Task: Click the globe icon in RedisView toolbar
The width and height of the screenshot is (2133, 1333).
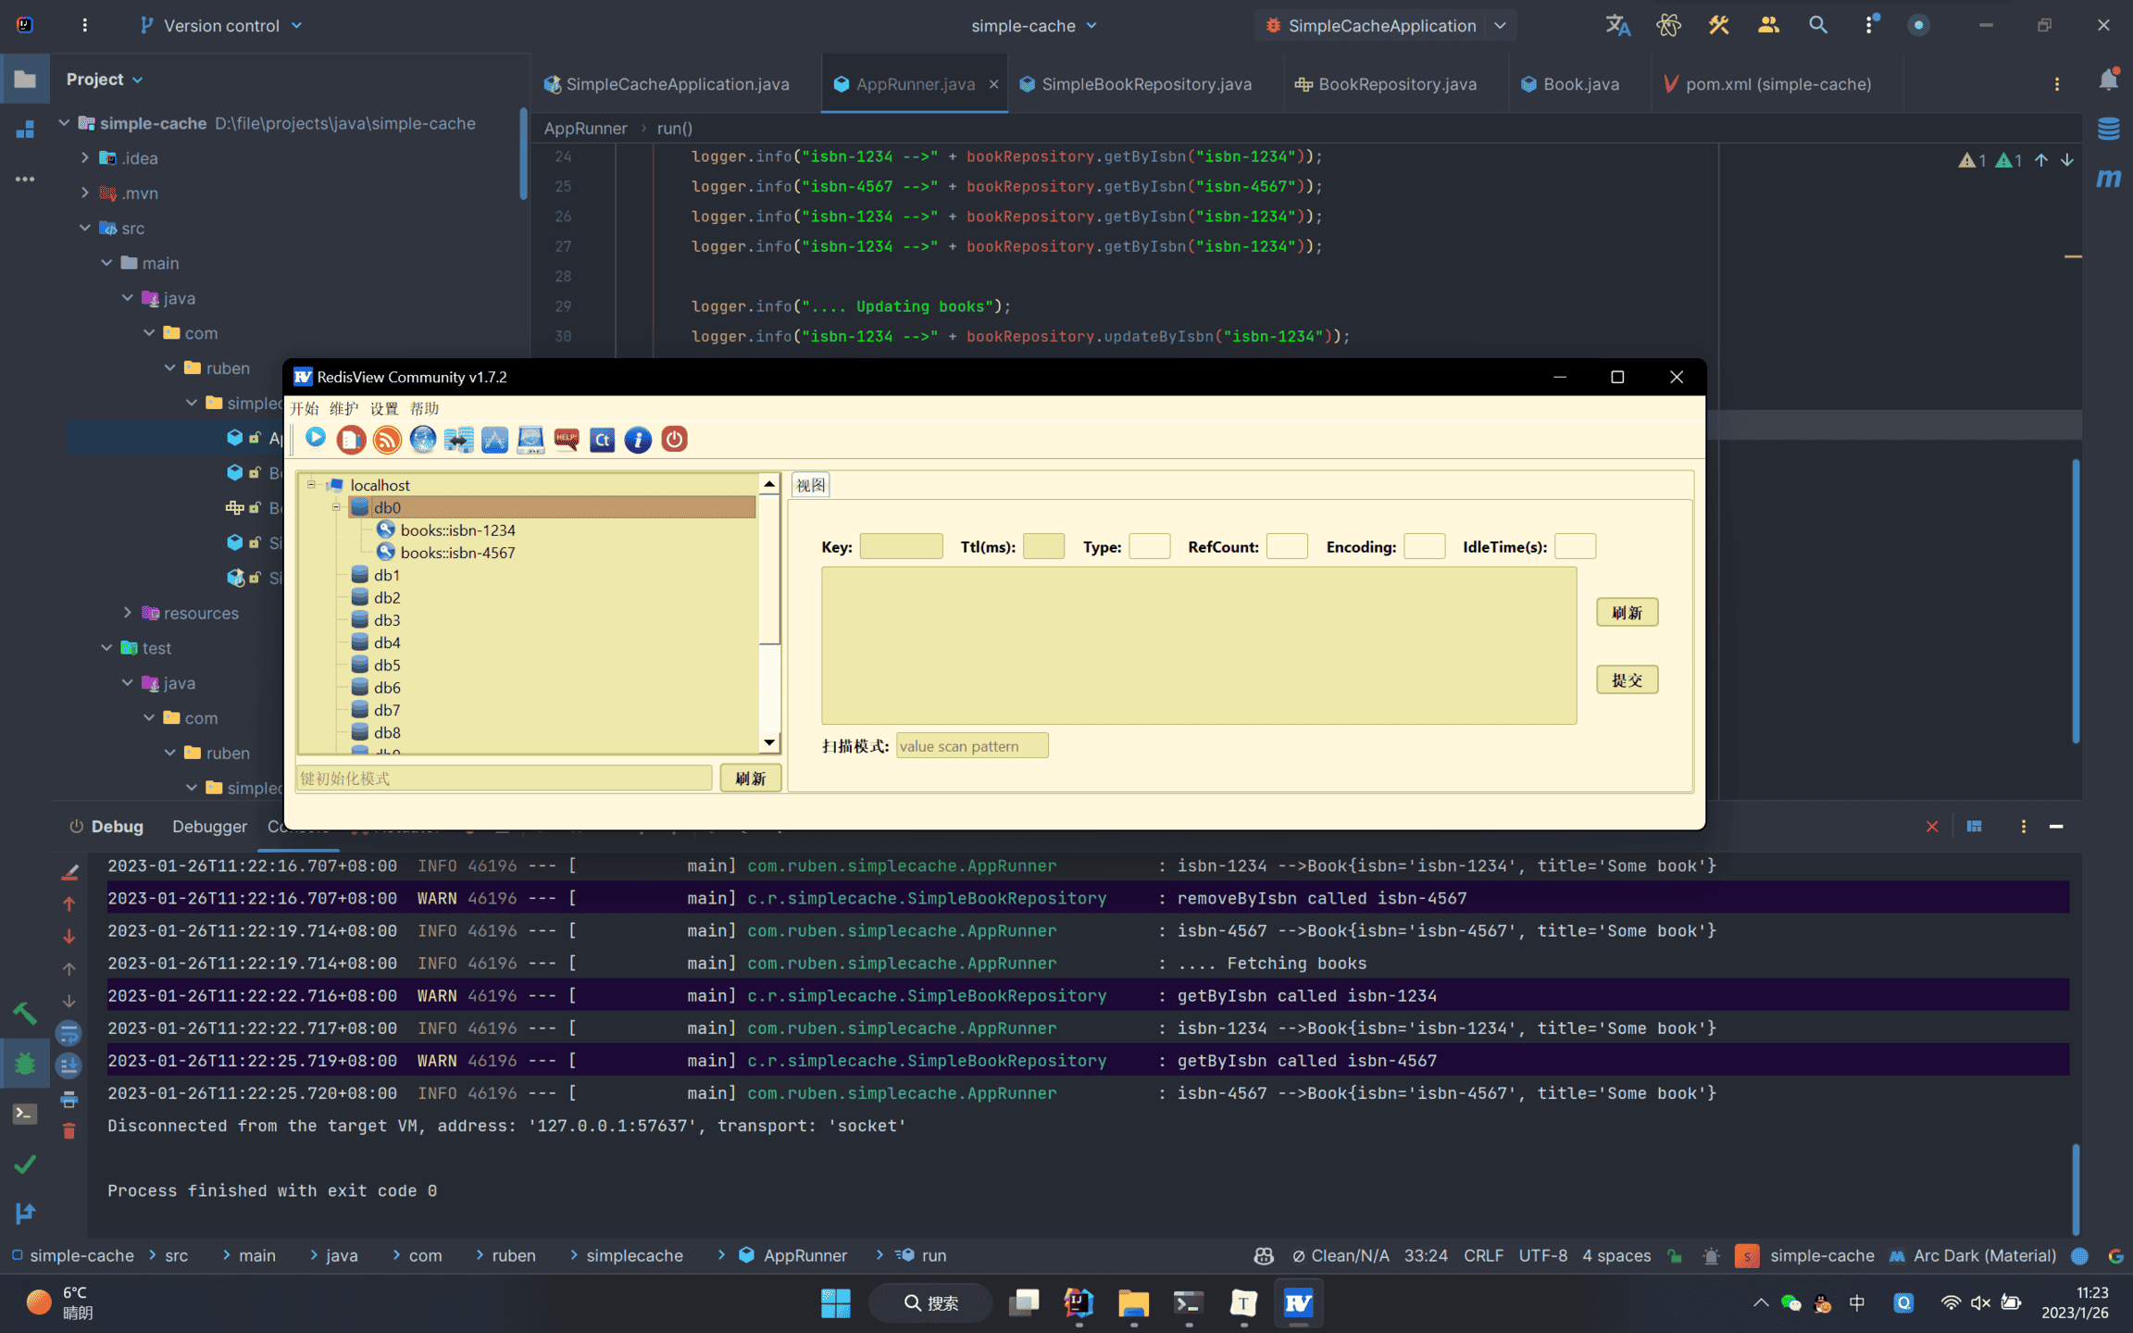Action: pos(423,440)
